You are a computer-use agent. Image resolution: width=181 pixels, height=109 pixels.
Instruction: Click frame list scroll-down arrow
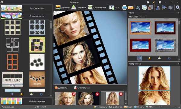pyautogui.click(x=179, y=60)
